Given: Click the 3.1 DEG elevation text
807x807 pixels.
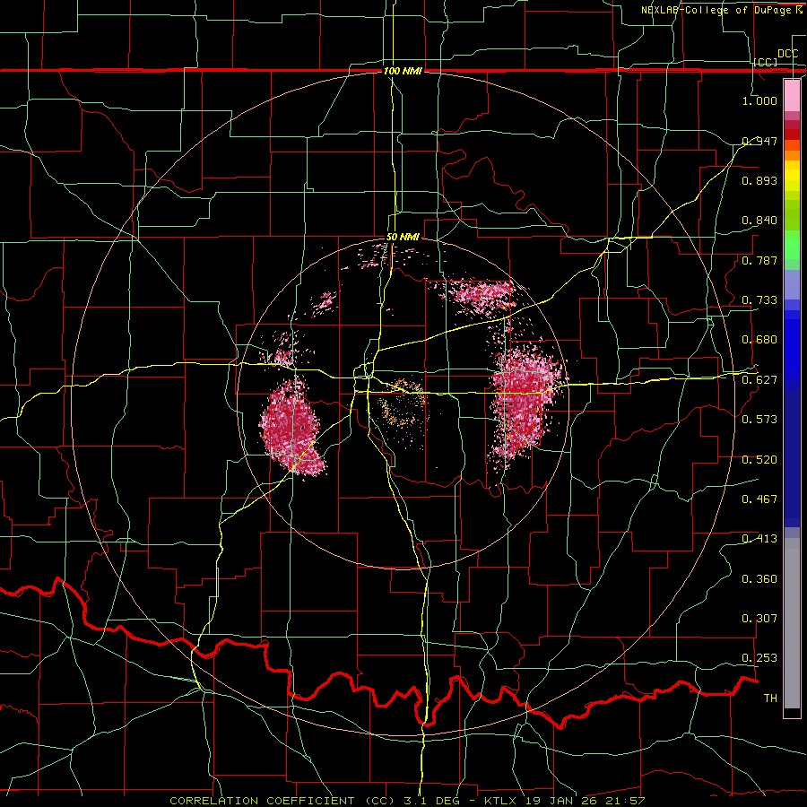Looking at the screenshot, I should click(430, 801).
